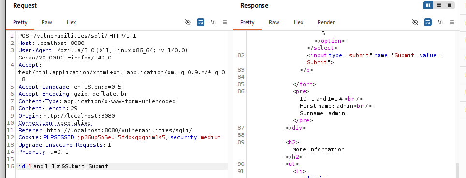Viewport: 466px width, 178px height.
Task: Click the 'Content-Type: application/x-www-form-urlencoded' header
Action: [x=97, y=101]
